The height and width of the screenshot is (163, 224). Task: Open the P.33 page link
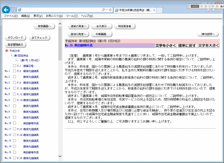19,129
